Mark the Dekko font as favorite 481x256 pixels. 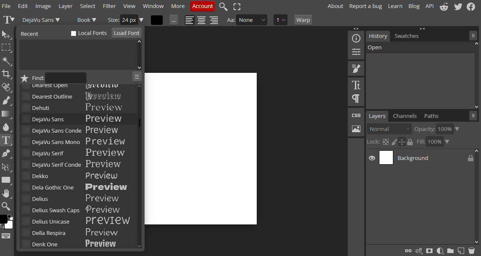tap(26, 176)
